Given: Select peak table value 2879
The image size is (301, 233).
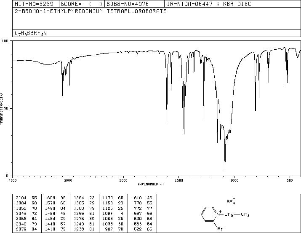Looking at the screenshot, I should tap(21, 229).
